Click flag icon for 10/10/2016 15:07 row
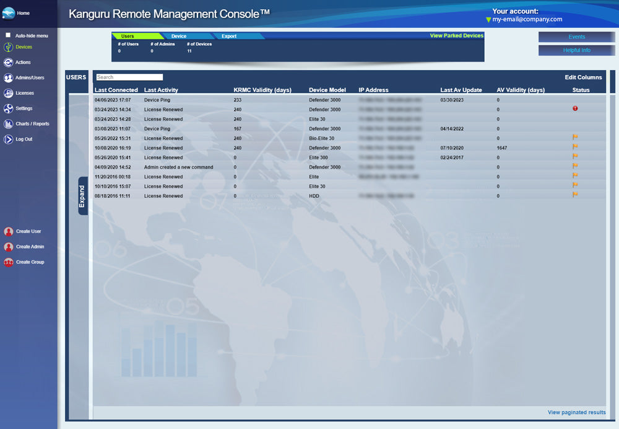The image size is (619, 429). (575, 185)
